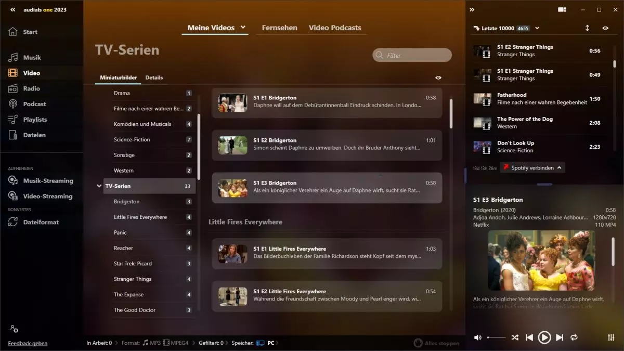Select Komödien und Musicals category
The height and width of the screenshot is (351, 624).
click(x=150, y=124)
